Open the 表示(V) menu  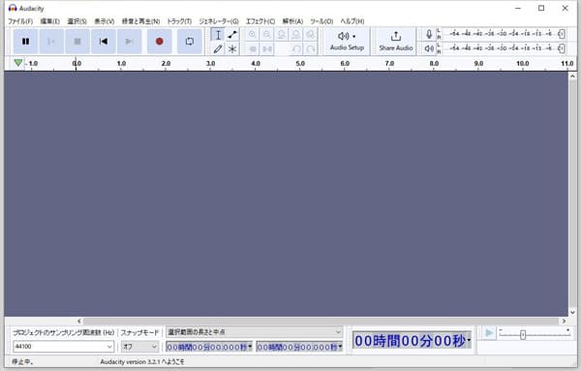(105, 21)
